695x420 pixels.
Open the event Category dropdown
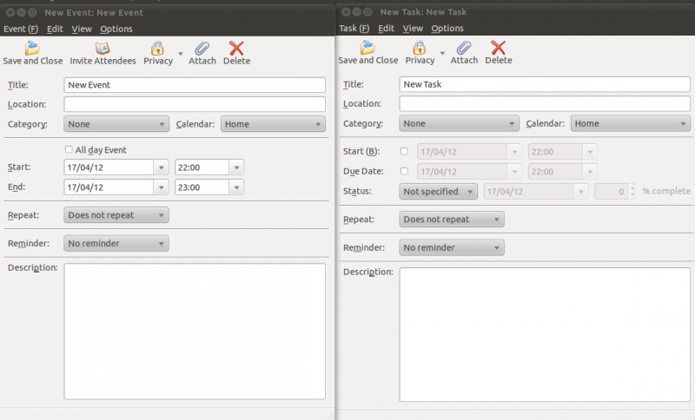coord(116,124)
